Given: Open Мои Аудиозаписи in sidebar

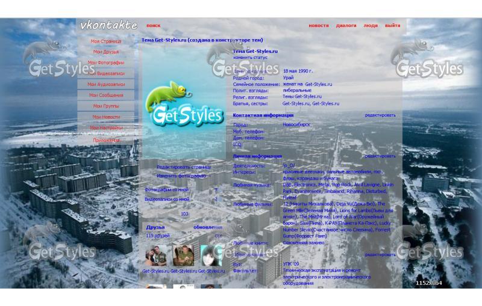Looking at the screenshot, I should coord(106,84).
